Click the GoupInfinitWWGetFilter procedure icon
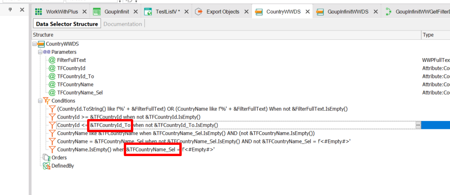Screen dimensions: 450x195 pos(389,12)
